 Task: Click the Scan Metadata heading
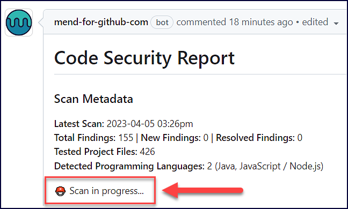tap(93, 99)
